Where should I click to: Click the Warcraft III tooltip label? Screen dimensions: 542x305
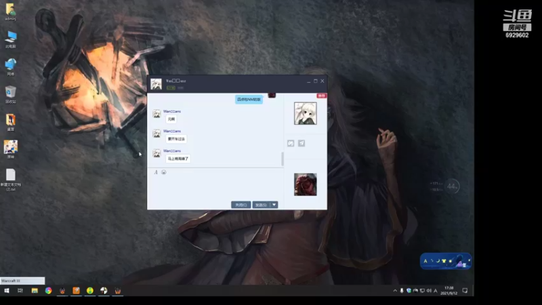(x=22, y=281)
